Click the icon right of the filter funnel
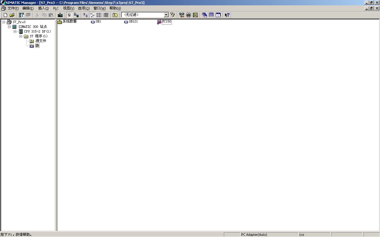The height and width of the screenshot is (237, 380). (181, 15)
